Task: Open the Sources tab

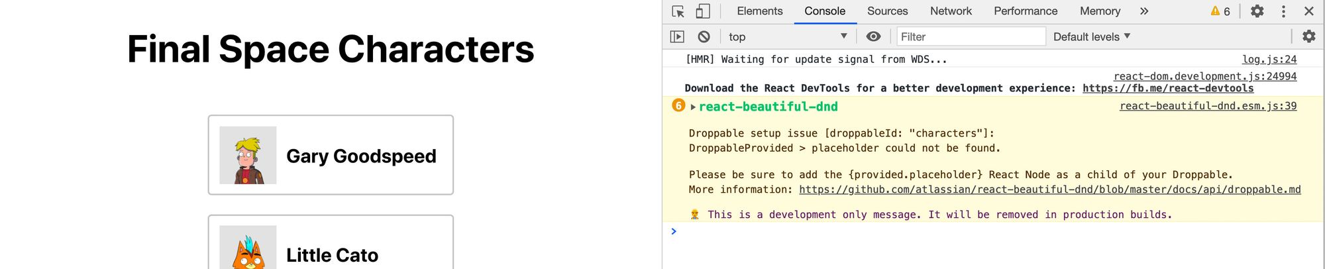Action: (887, 11)
